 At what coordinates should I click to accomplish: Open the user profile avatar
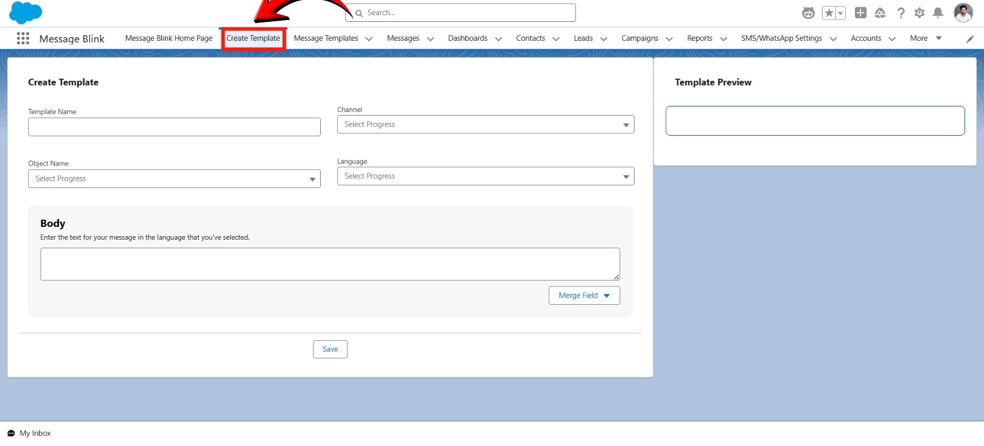963,13
